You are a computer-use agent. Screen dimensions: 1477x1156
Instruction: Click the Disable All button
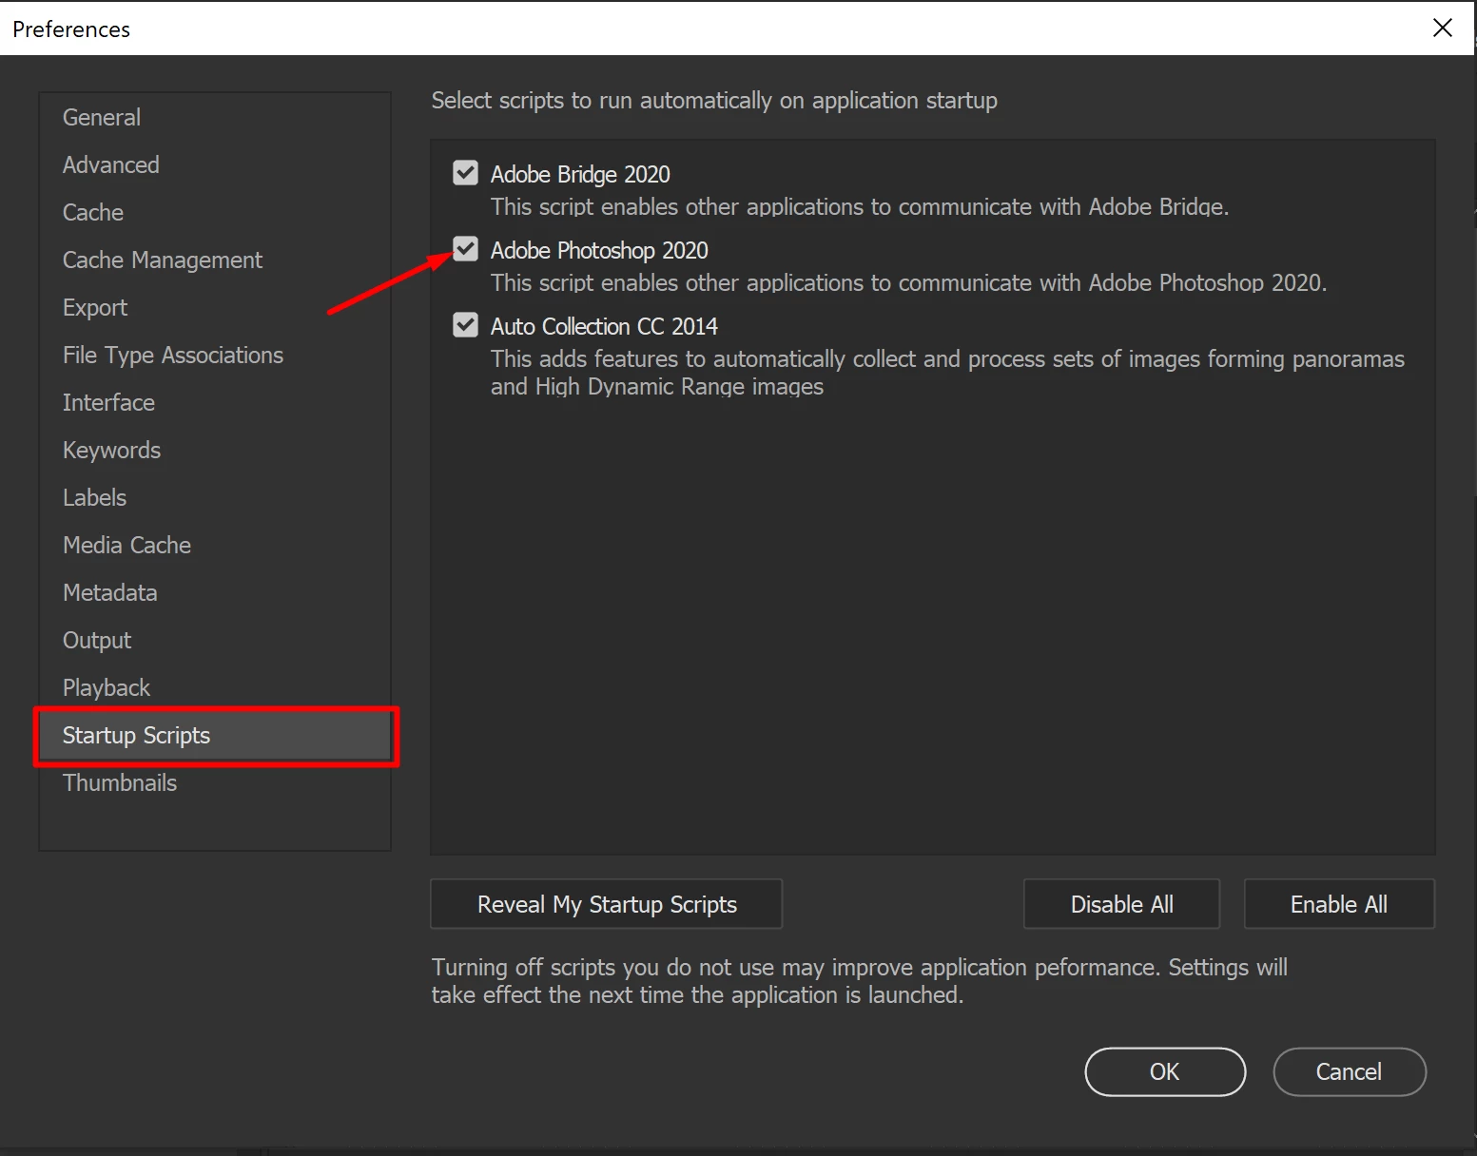coord(1121,904)
